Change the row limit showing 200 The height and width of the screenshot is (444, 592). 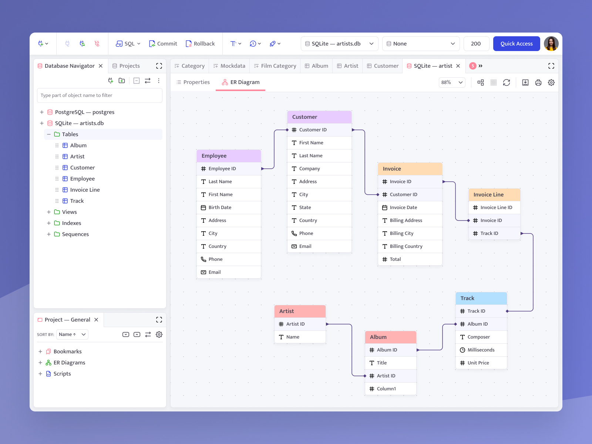(x=476, y=43)
